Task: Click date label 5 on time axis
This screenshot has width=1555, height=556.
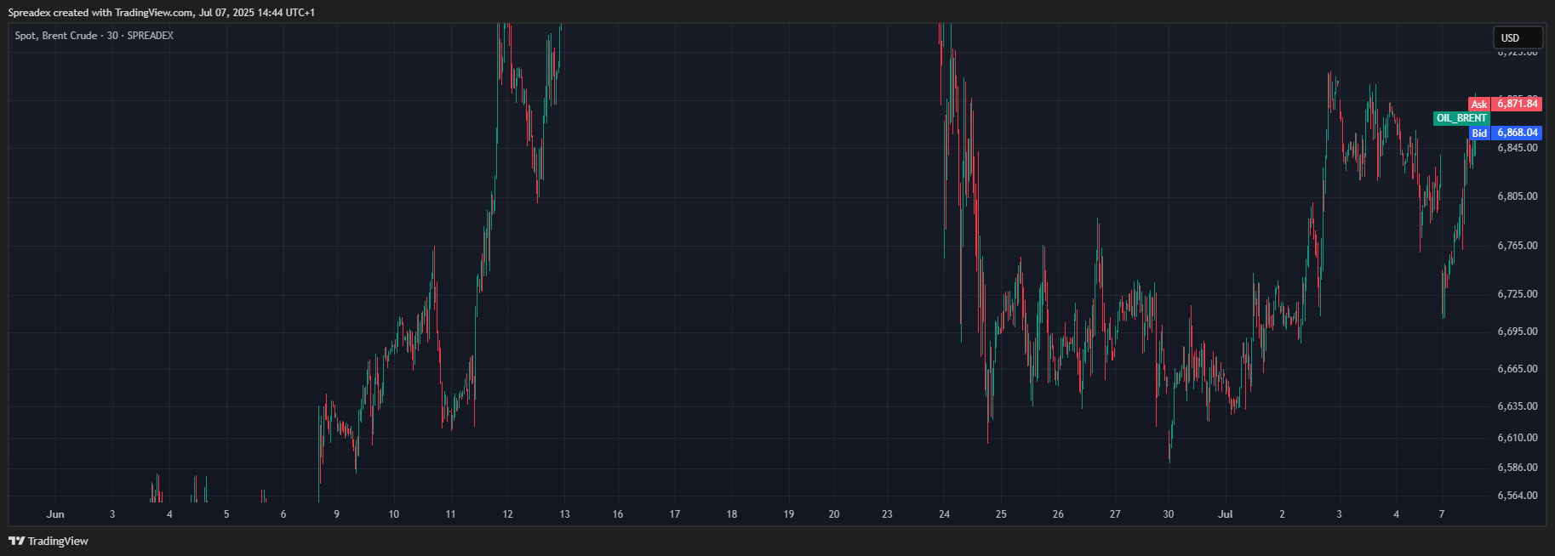Action: pos(226,514)
